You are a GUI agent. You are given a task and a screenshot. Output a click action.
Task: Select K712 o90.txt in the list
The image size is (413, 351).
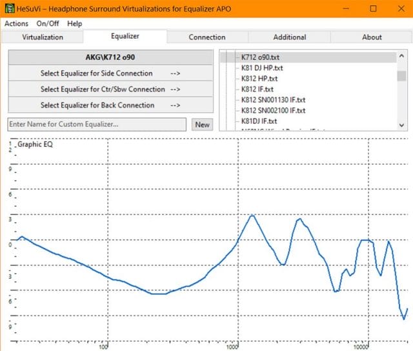click(x=265, y=58)
